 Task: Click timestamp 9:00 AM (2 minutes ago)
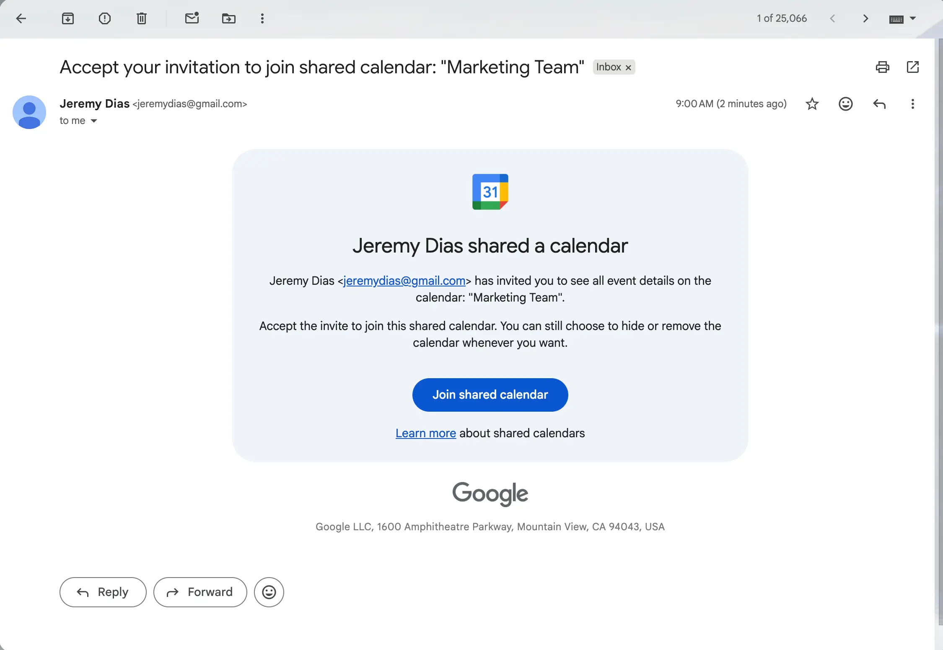pyautogui.click(x=731, y=103)
